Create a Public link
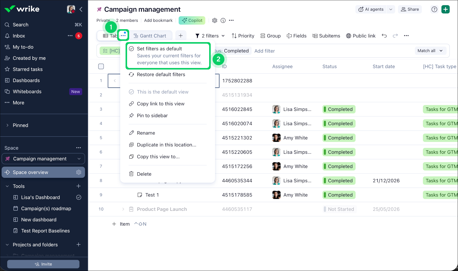Image resolution: width=458 pixels, height=271 pixels. [361, 36]
